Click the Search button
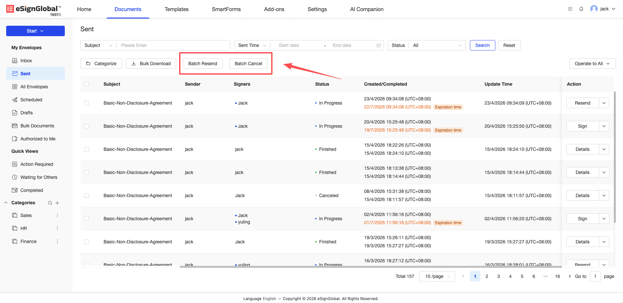Image resolution: width=623 pixels, height=303 pixels. pyautogui.click(x=483, y=45)
